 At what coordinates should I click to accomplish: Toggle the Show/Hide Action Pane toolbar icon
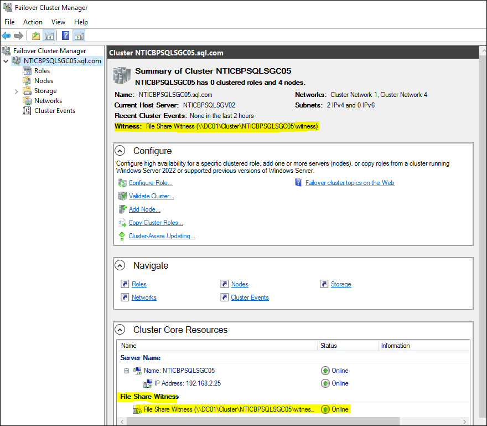coord(79,36)
